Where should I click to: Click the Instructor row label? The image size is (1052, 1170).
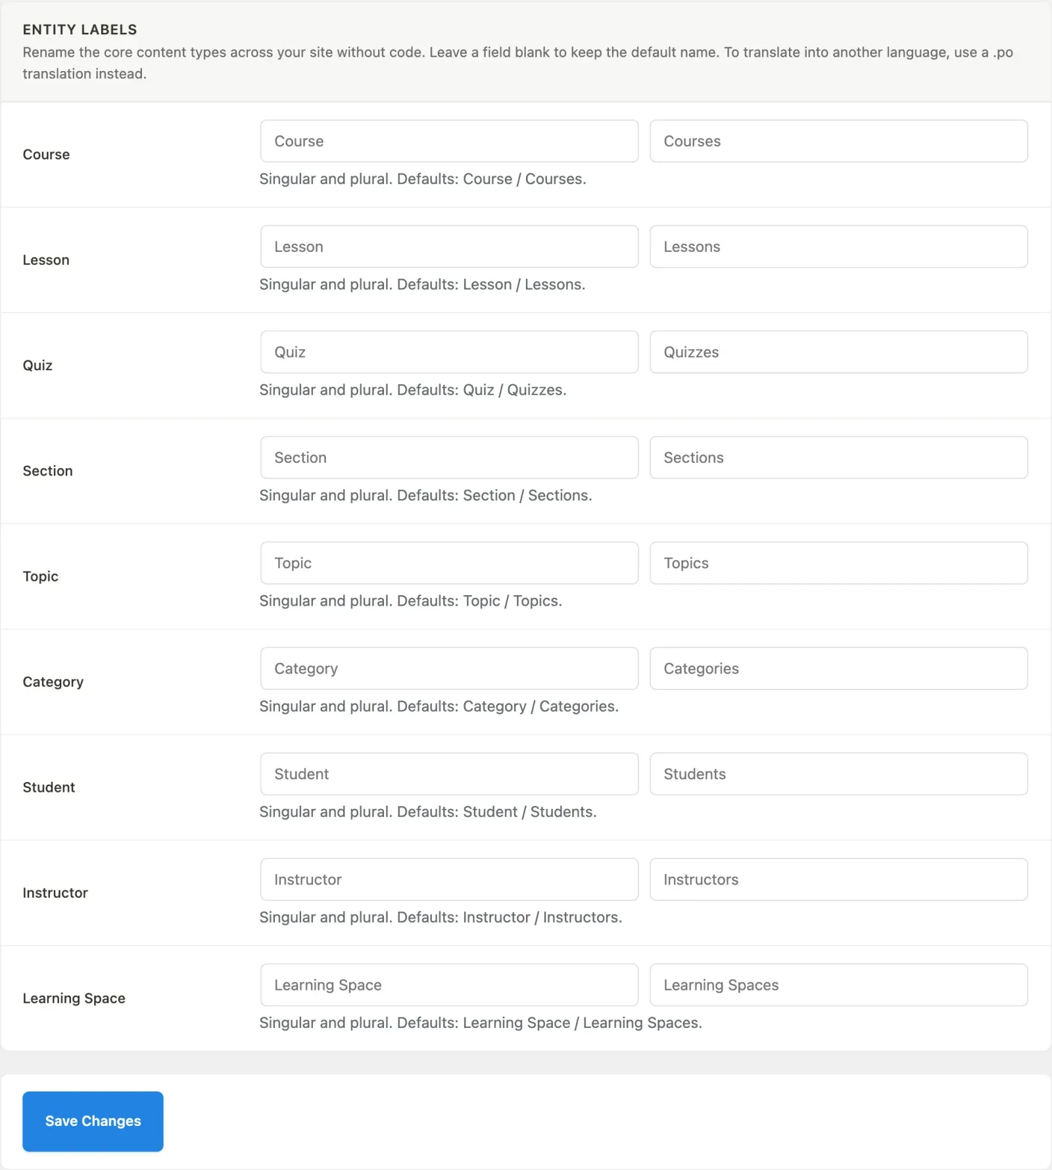55,893
